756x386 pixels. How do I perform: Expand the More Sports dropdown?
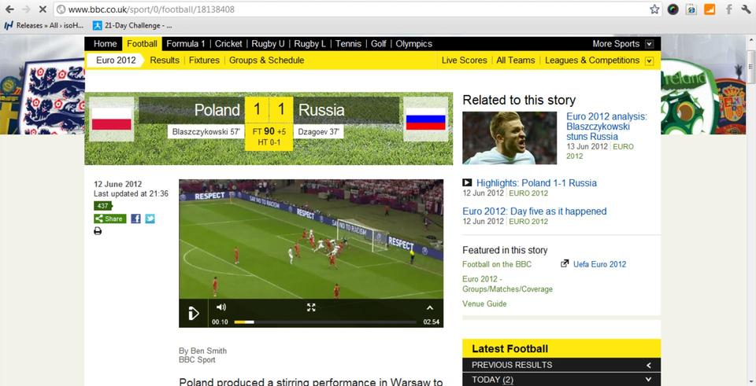pyautogui.click(x=650, y=44)
